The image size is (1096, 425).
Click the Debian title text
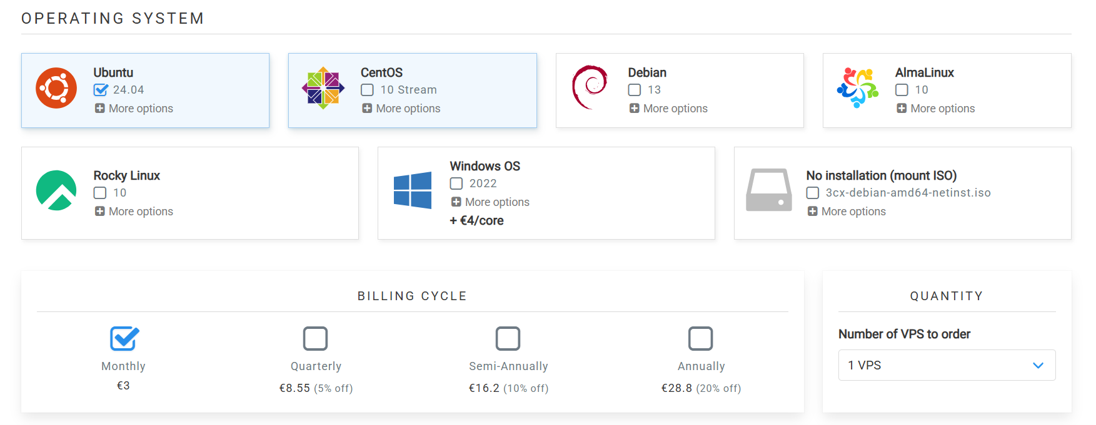(647, 72)
